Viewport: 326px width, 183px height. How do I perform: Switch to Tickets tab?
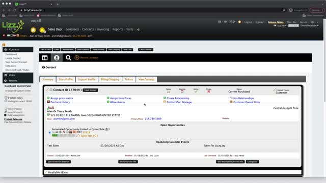[x=129, y=79]
